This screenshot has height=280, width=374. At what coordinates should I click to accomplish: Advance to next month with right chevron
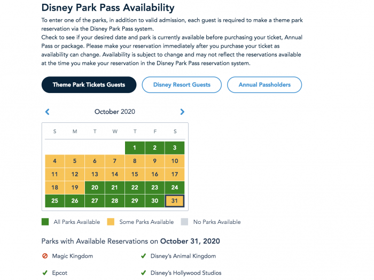point(182,112)
